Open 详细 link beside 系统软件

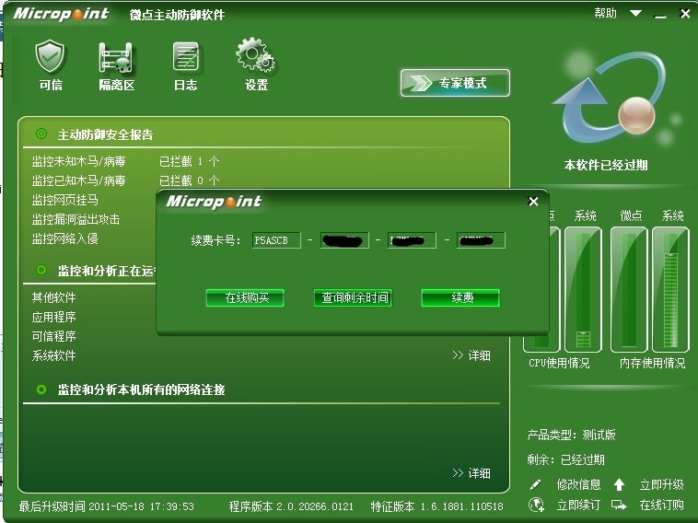click(471, 355)
